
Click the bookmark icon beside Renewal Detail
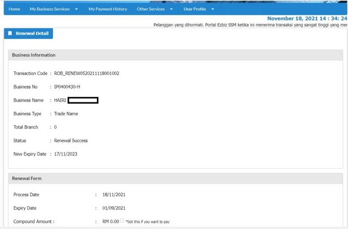(10, 34)
